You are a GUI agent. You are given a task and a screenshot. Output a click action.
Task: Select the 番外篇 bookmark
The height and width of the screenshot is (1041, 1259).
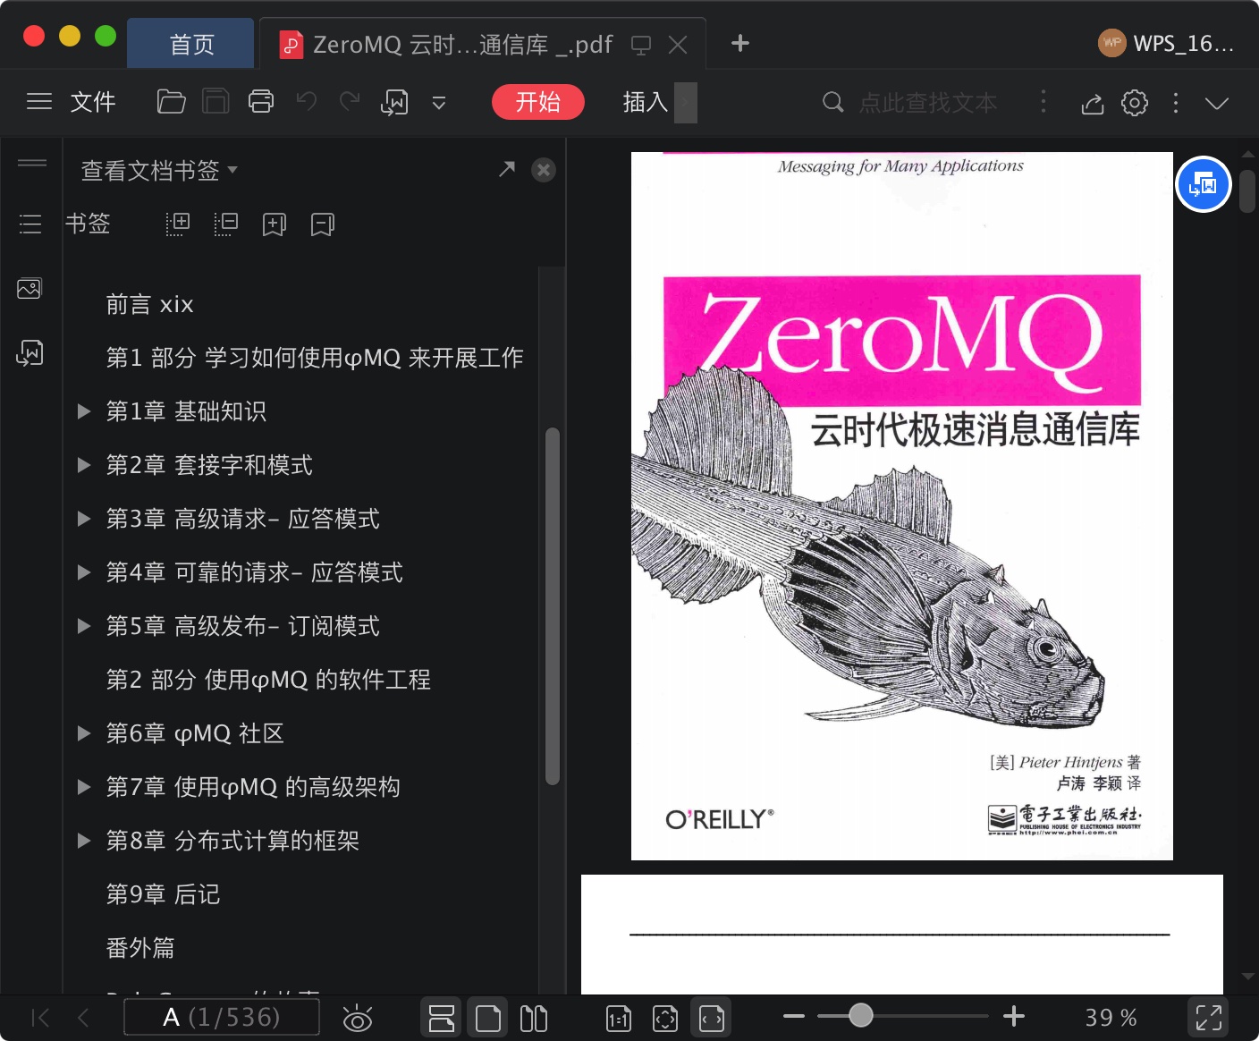coord(140,948)
